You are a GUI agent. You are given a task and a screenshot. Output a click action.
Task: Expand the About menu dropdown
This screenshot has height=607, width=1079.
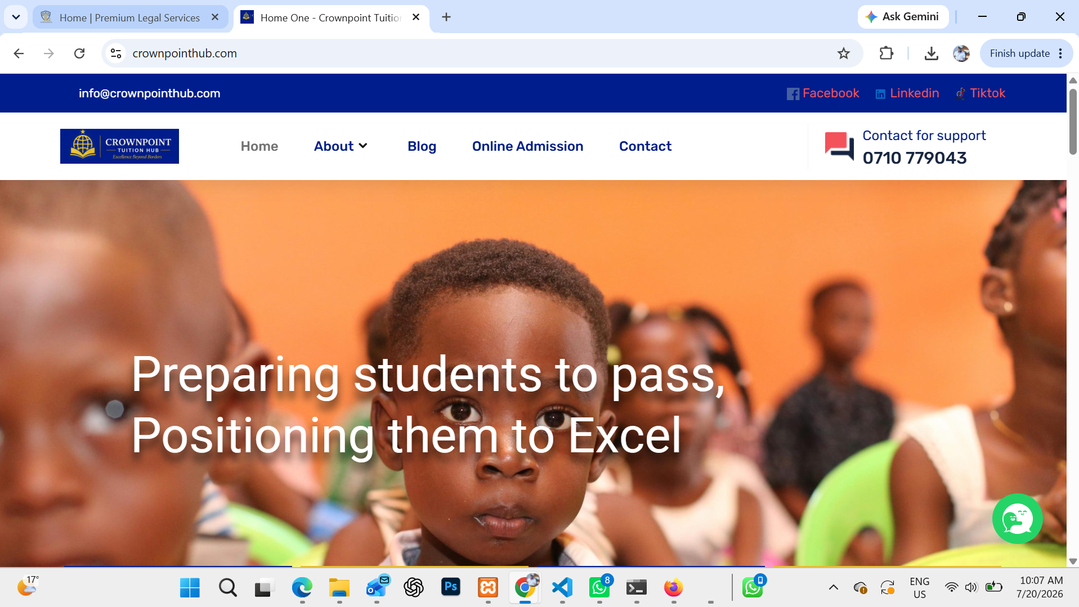click(341, 146)
